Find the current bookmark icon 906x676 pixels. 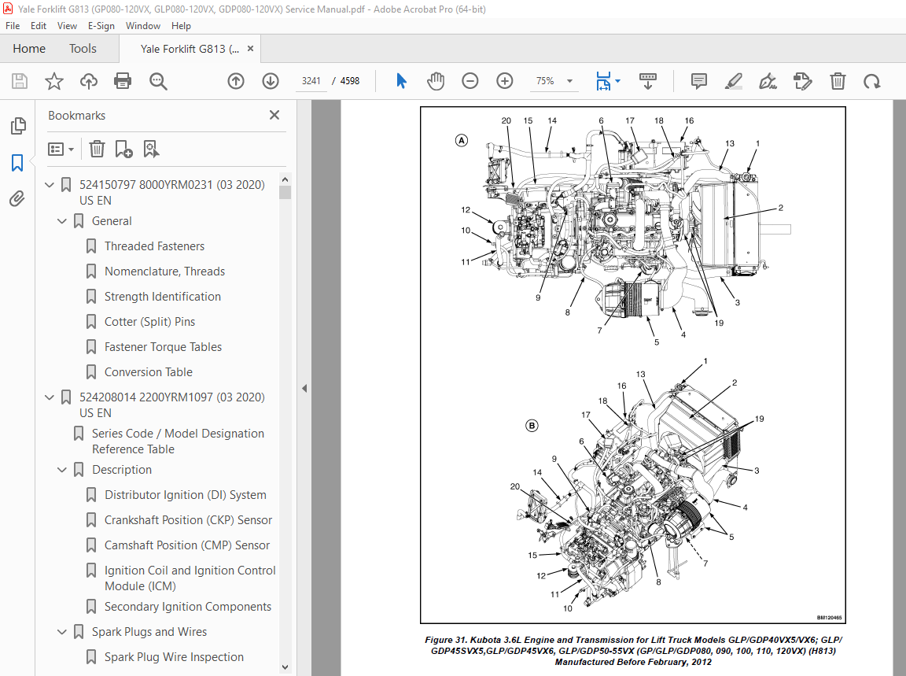[151, 150]
